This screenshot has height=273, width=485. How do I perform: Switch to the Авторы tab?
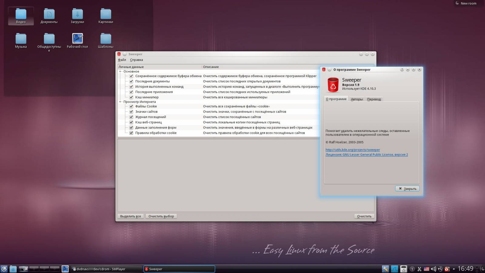357,99
